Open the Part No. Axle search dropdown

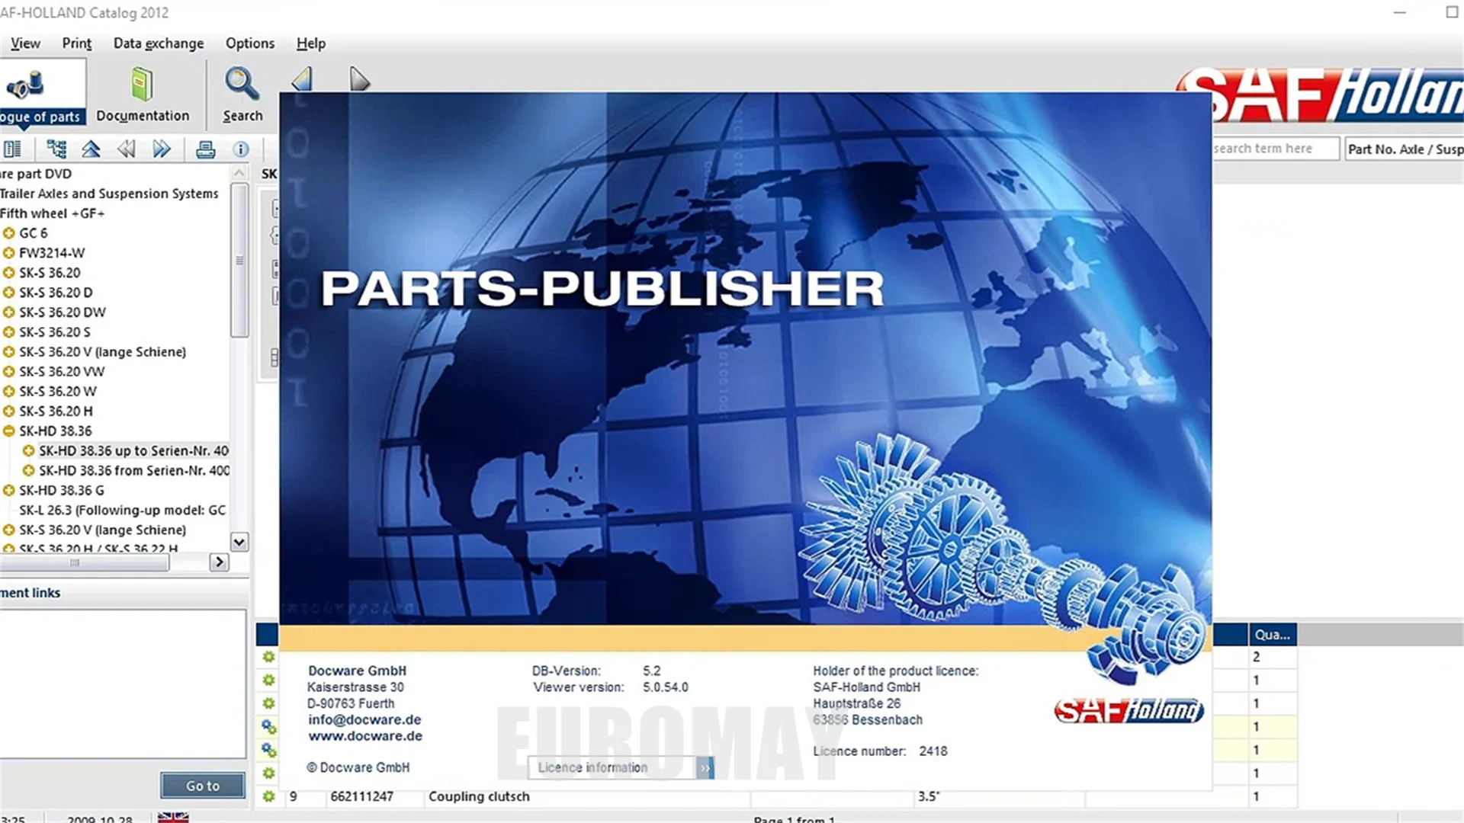pos(1403,149)
